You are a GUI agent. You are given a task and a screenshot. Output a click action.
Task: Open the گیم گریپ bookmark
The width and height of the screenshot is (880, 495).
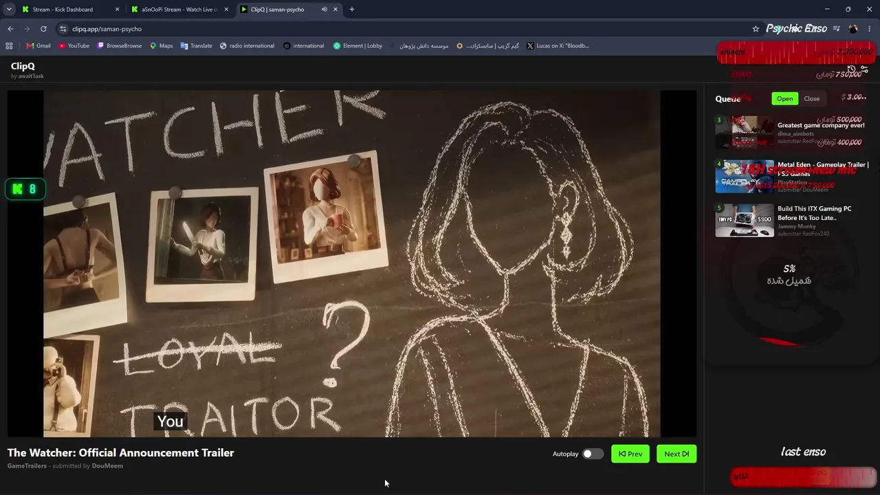point(487,46)
